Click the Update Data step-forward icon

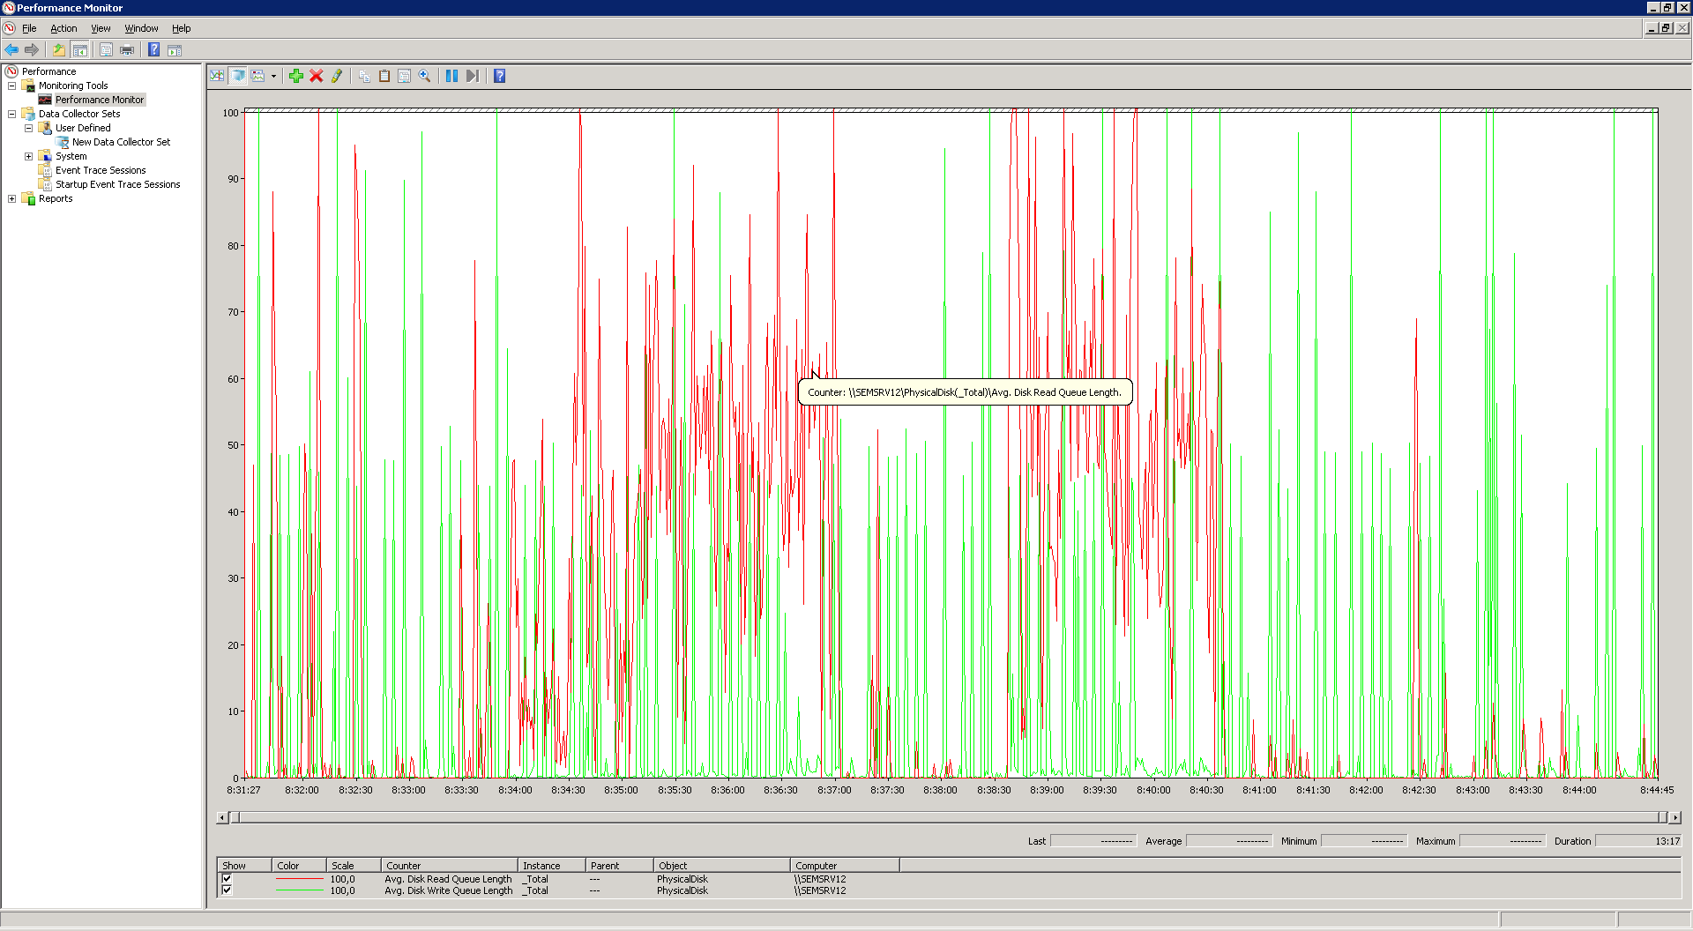click(x=473, y=76)
